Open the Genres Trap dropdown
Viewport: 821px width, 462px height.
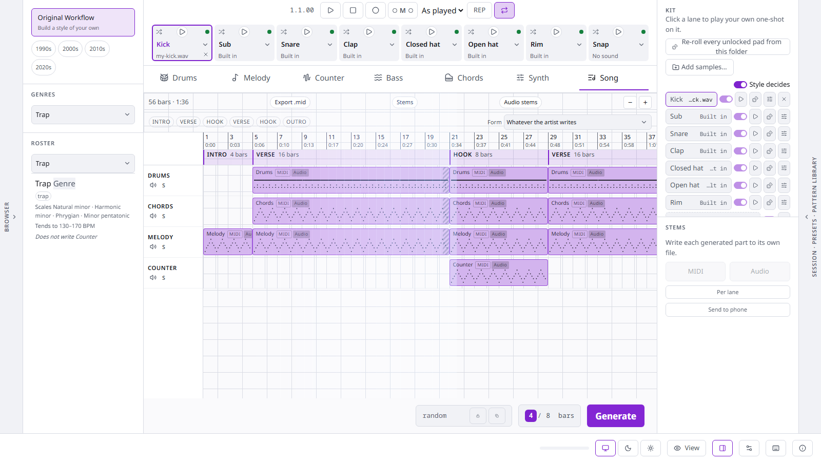(83, 115)
